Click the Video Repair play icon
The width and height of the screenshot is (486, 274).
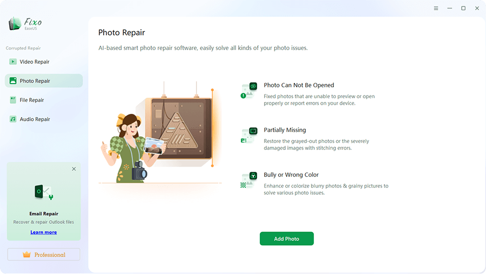tap(13, 61)
